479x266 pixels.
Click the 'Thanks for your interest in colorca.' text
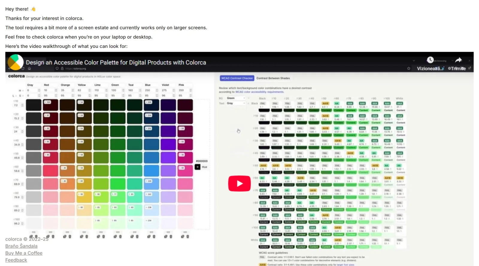pos(44,18)
